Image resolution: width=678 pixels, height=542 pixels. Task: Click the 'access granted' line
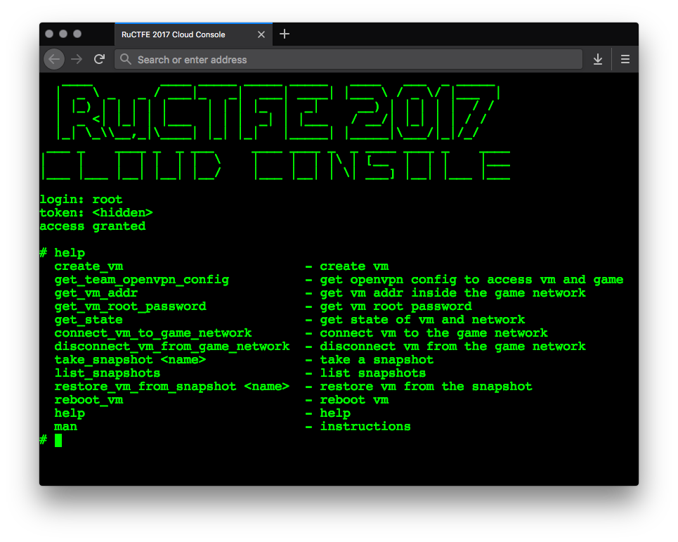tap(93, 226)
